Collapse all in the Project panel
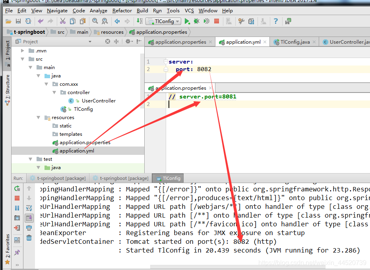The width and height of the screenshot is (370, 270). point(116,42)
